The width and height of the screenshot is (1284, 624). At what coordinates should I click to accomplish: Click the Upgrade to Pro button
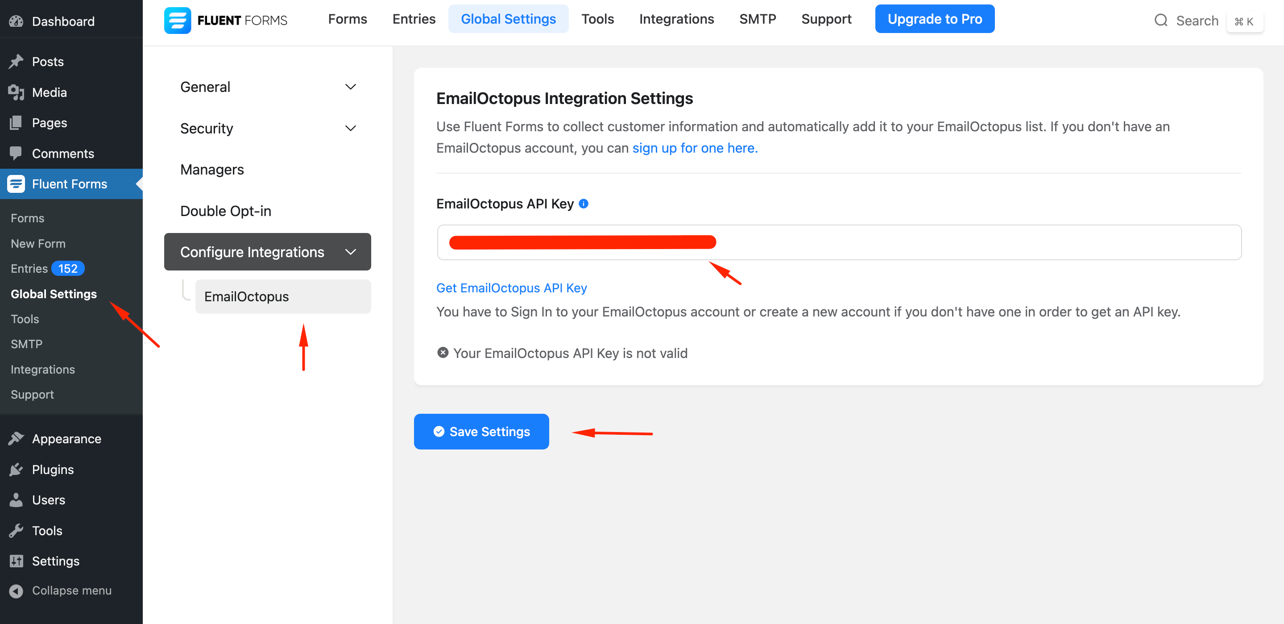point(935,19)
